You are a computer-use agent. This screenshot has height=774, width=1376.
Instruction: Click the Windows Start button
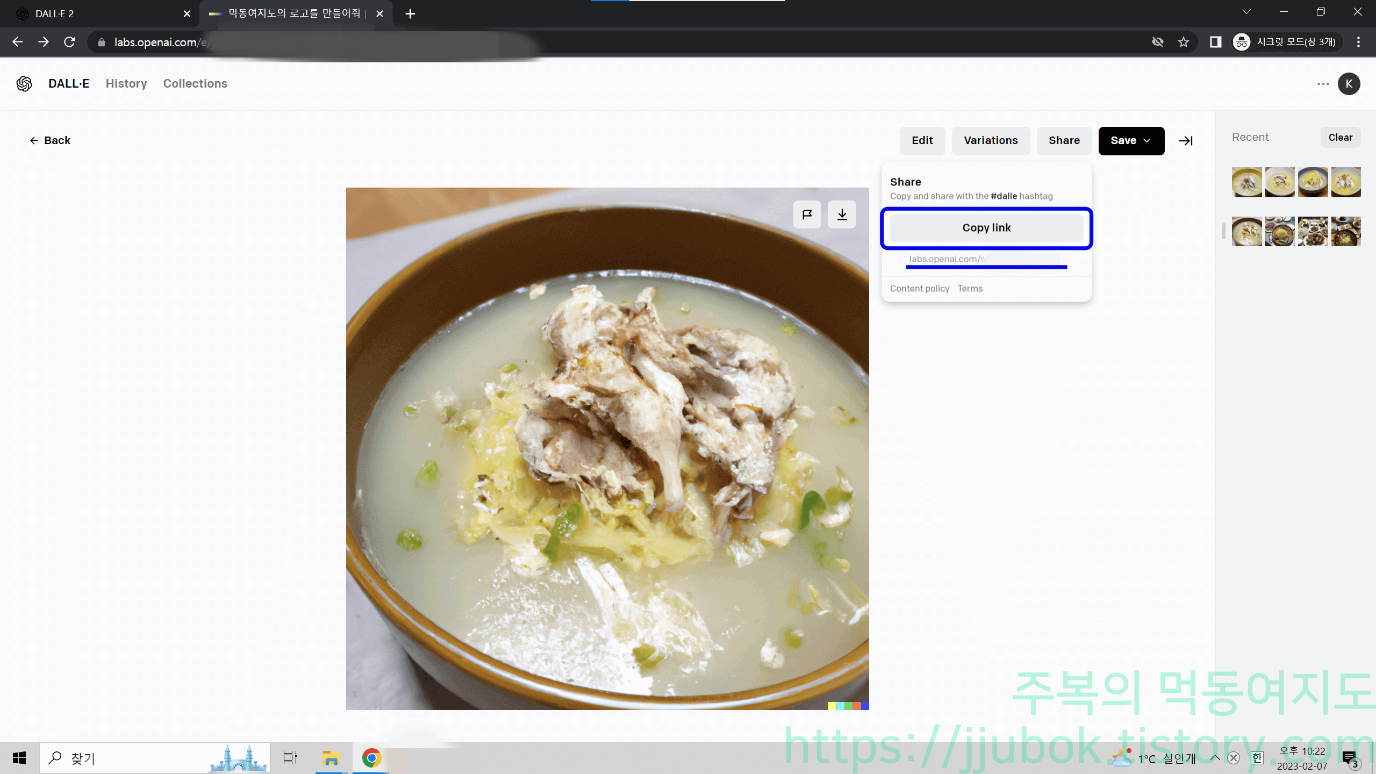(x=19, y=758)
